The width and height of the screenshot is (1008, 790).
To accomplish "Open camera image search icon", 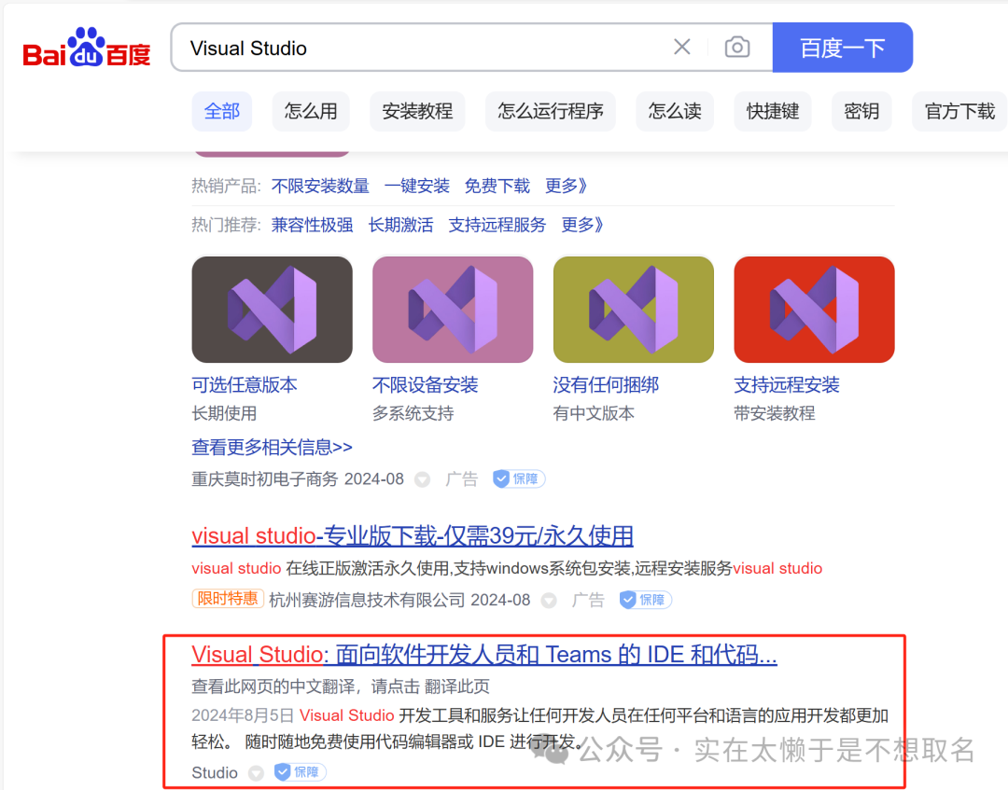I will (x=737, y=47).
